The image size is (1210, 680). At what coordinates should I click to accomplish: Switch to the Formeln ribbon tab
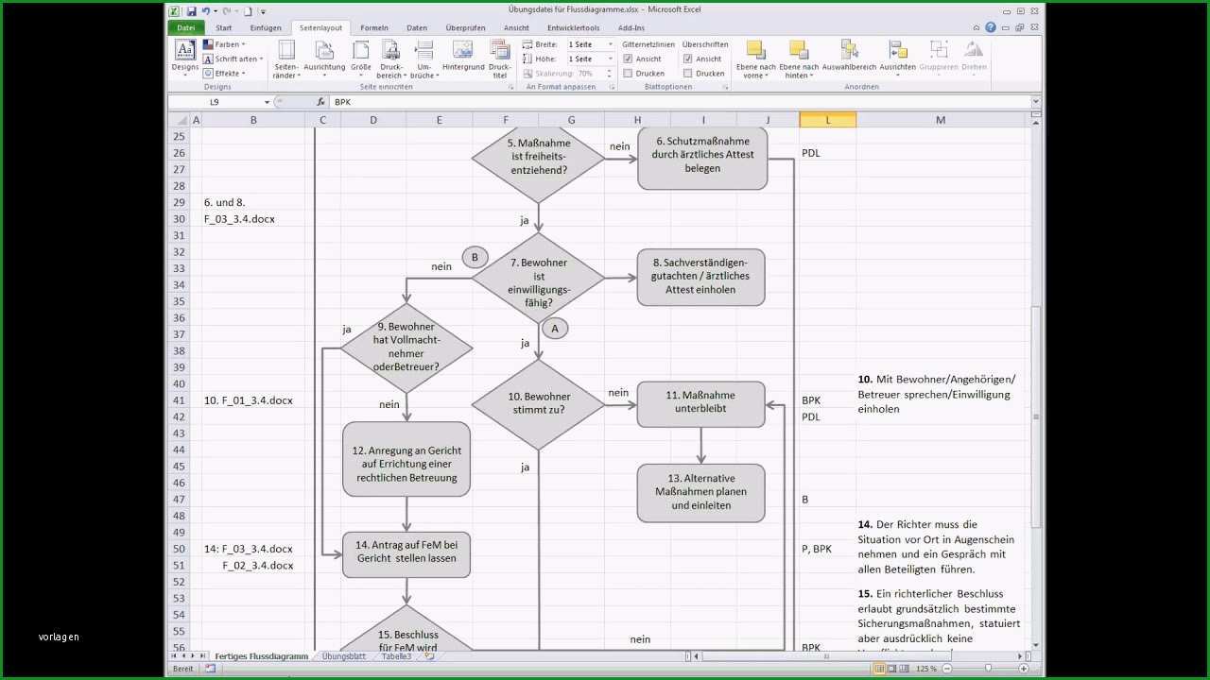pos(374,27)
